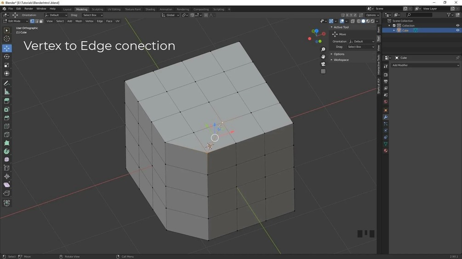The width and height of the screenshot is (462, 259).
Task: Enable face select mode
Action: click(x=41, y=21)
